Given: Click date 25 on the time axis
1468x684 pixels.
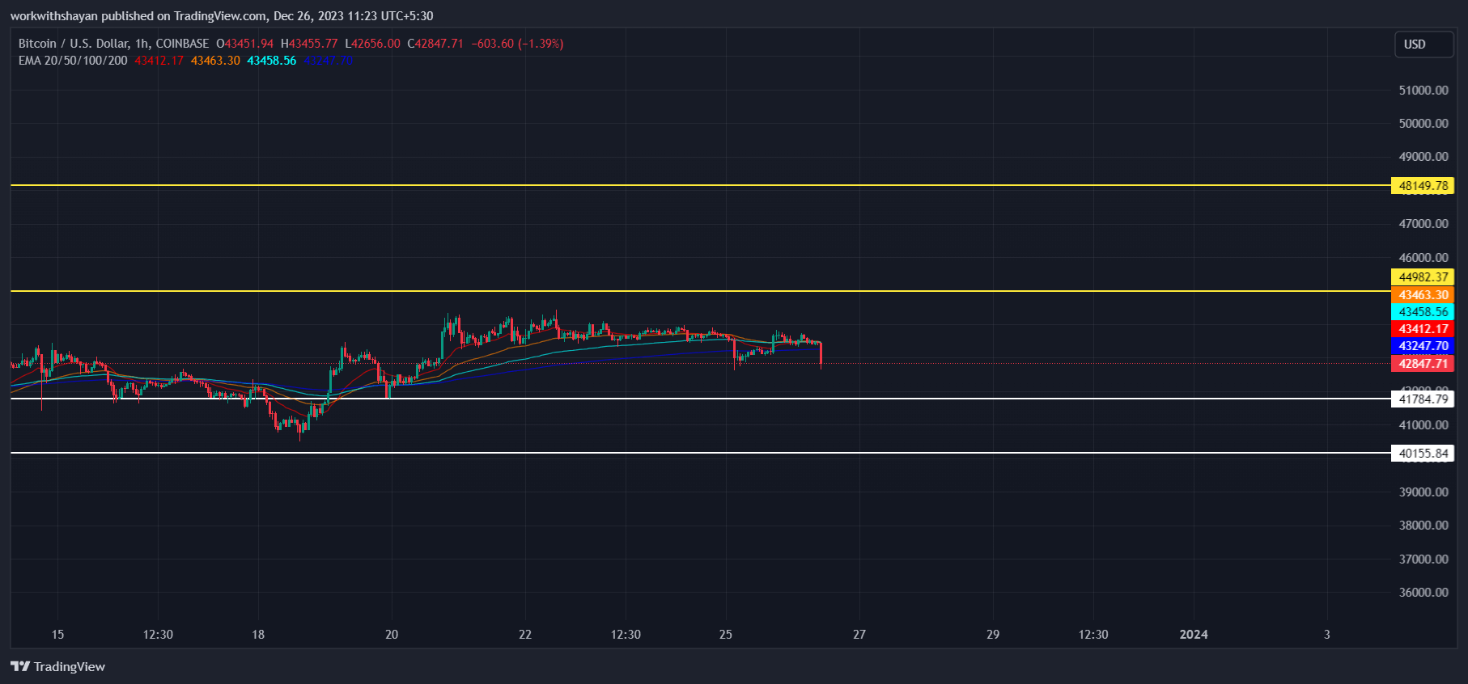Looking at the screenshot, I should [x=726, y=635].
